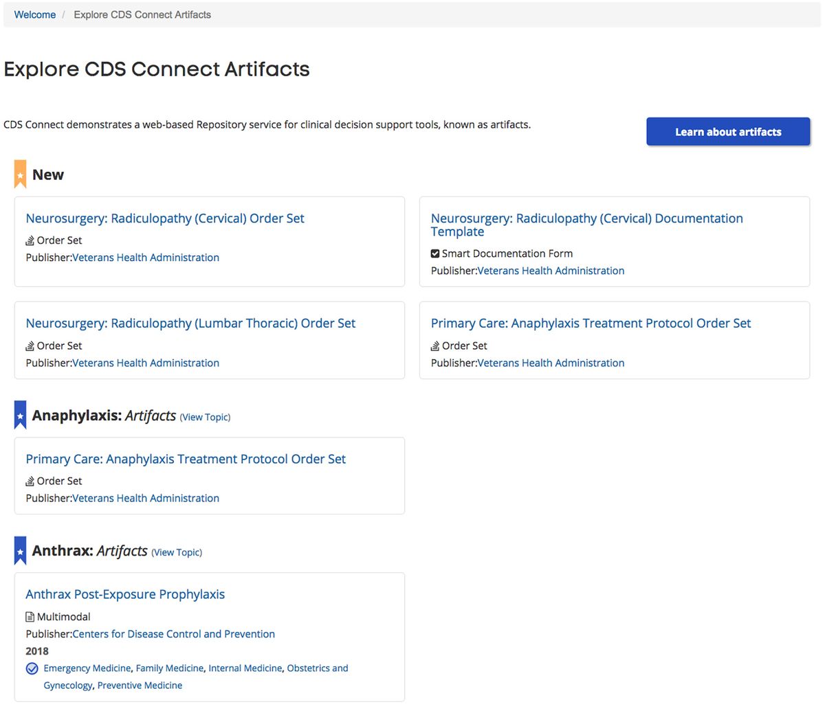The height and width of the screenshot is (704, 825).
Task: Select the Order Set icon on Radiculopathy (Cervical) card
Action: [x=29, y=240]
